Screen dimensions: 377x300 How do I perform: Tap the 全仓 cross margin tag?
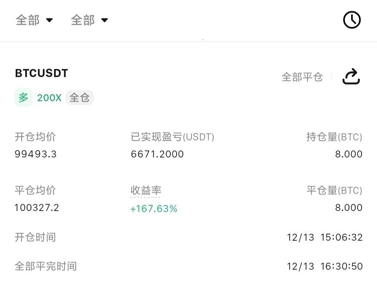point(80,98)
